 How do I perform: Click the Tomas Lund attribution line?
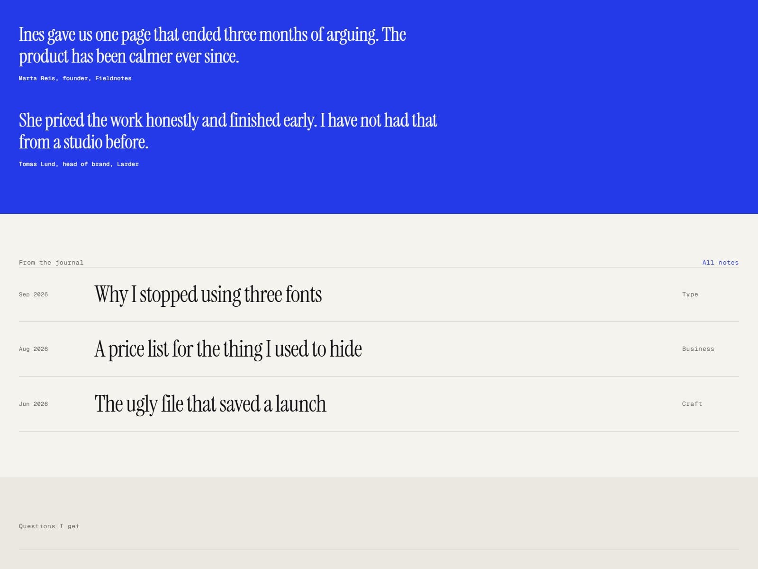[x=79, y=164]
